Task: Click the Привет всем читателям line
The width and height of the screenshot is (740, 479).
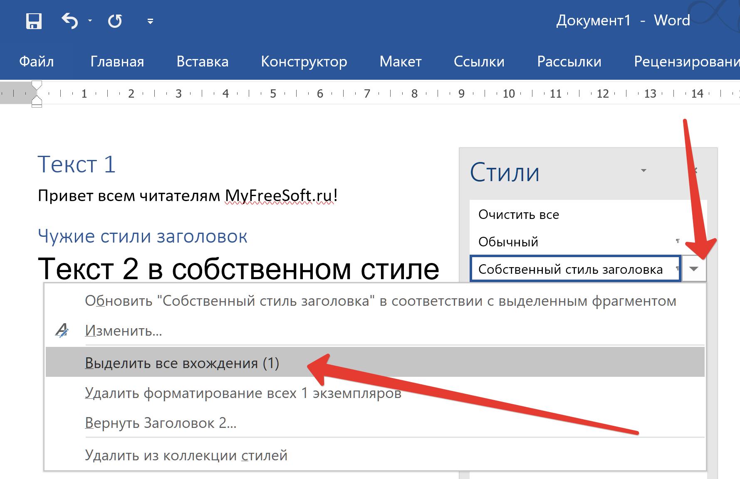Action: point(187,195)
